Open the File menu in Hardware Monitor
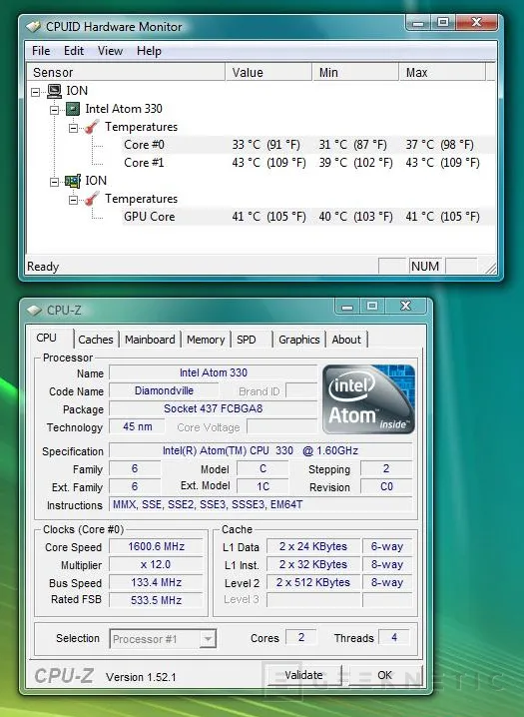 pyautogui.click(x=41, y=51)
